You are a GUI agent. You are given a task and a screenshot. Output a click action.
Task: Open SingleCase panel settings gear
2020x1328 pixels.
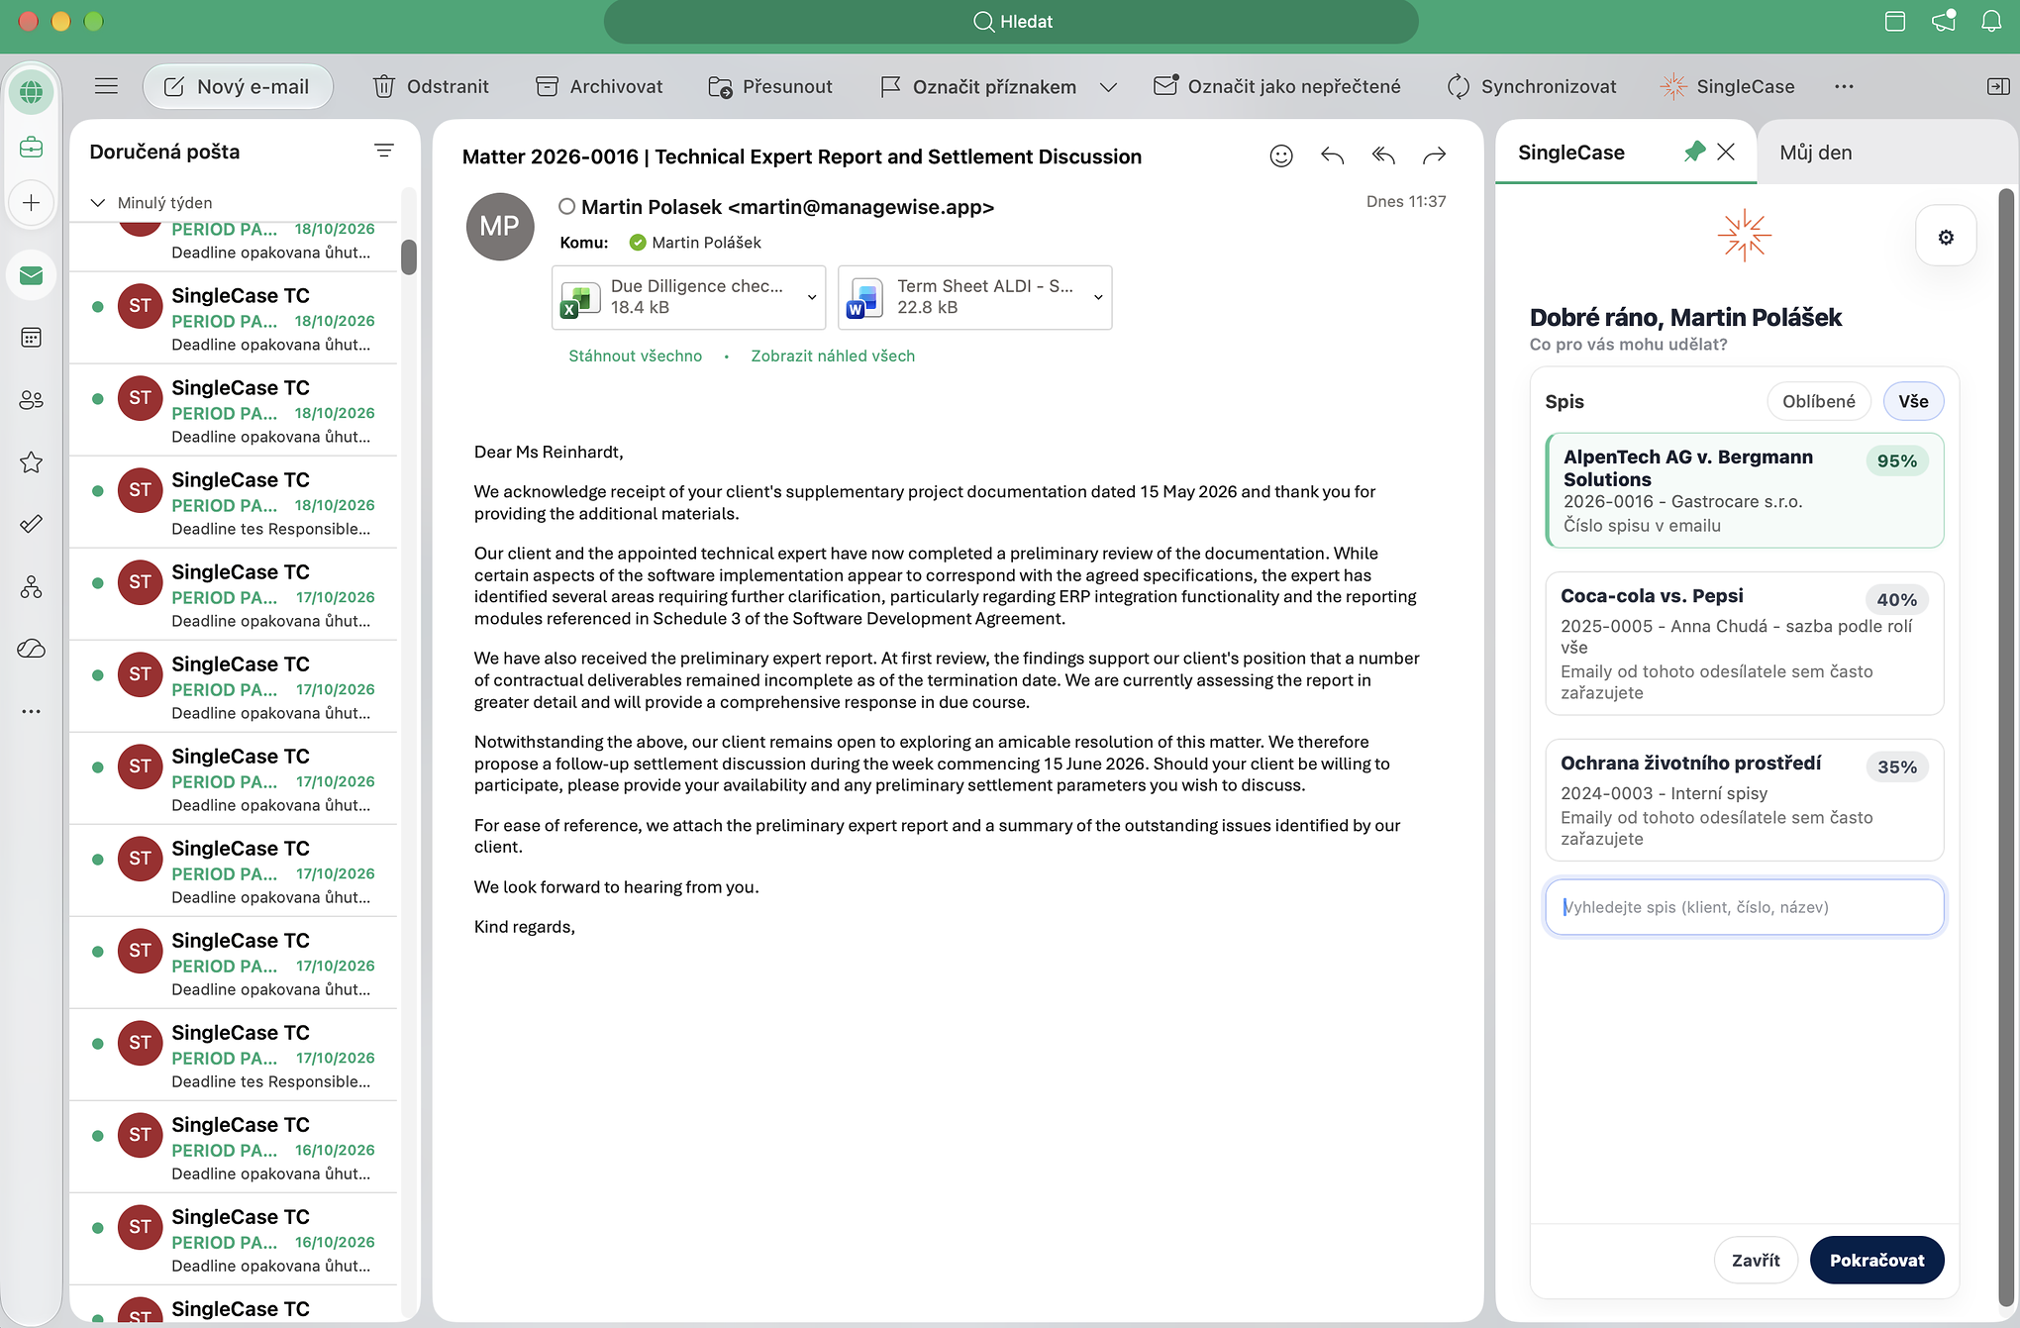(x=1946, y=237)
